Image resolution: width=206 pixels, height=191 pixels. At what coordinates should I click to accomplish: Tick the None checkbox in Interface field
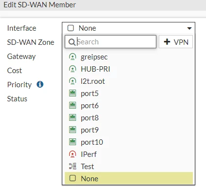(71, 28)
